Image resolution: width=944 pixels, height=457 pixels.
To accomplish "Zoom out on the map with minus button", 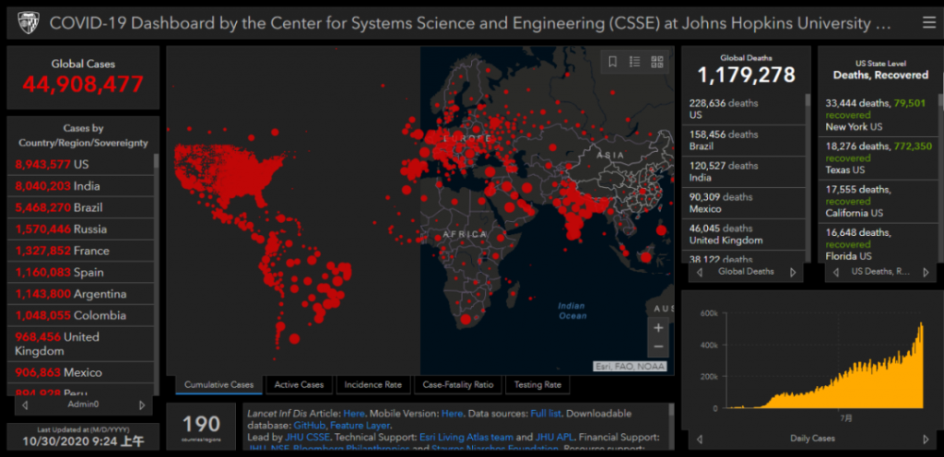I will pyautogui.click(x=658, y=347).
